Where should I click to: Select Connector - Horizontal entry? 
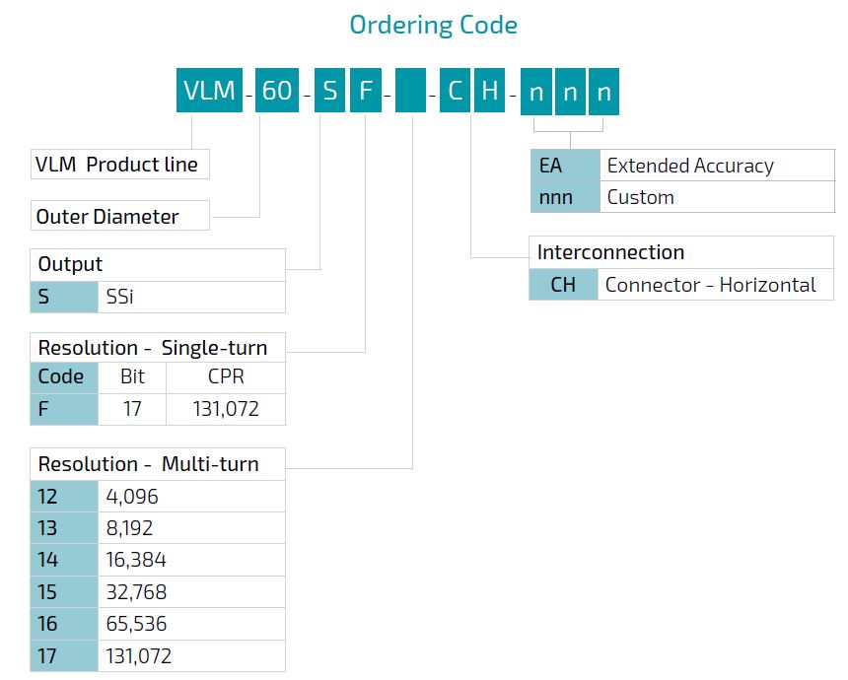point(681,285)
